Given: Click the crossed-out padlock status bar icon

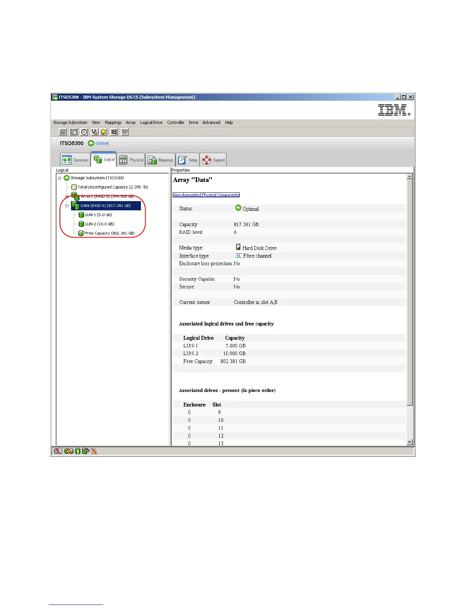Looking at the screenshot, I should 94,451.
